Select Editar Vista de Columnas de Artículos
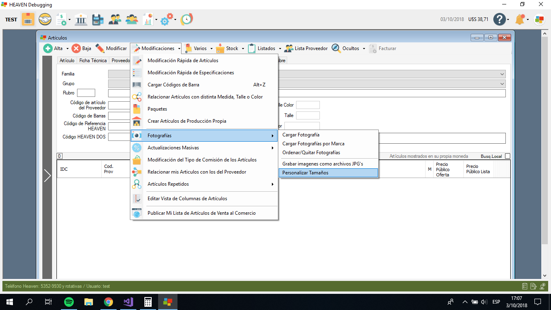The height and width of the screenshot is (310, 551). pos(204,199)
